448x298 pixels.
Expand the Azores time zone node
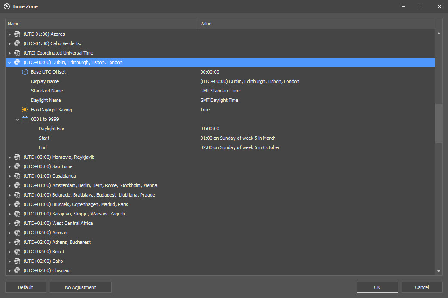point(9,34)
